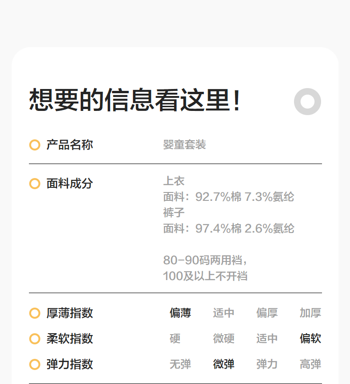Click the 面料成分 label
350x384 pixels.
pyautogui.click(x=70, y=184)
